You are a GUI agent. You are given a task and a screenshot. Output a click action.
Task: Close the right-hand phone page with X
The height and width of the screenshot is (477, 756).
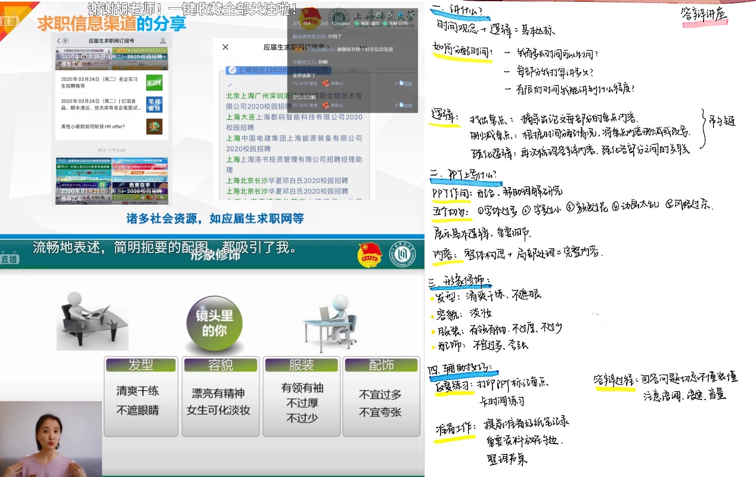pyautogui.click(x=225, y=47)
